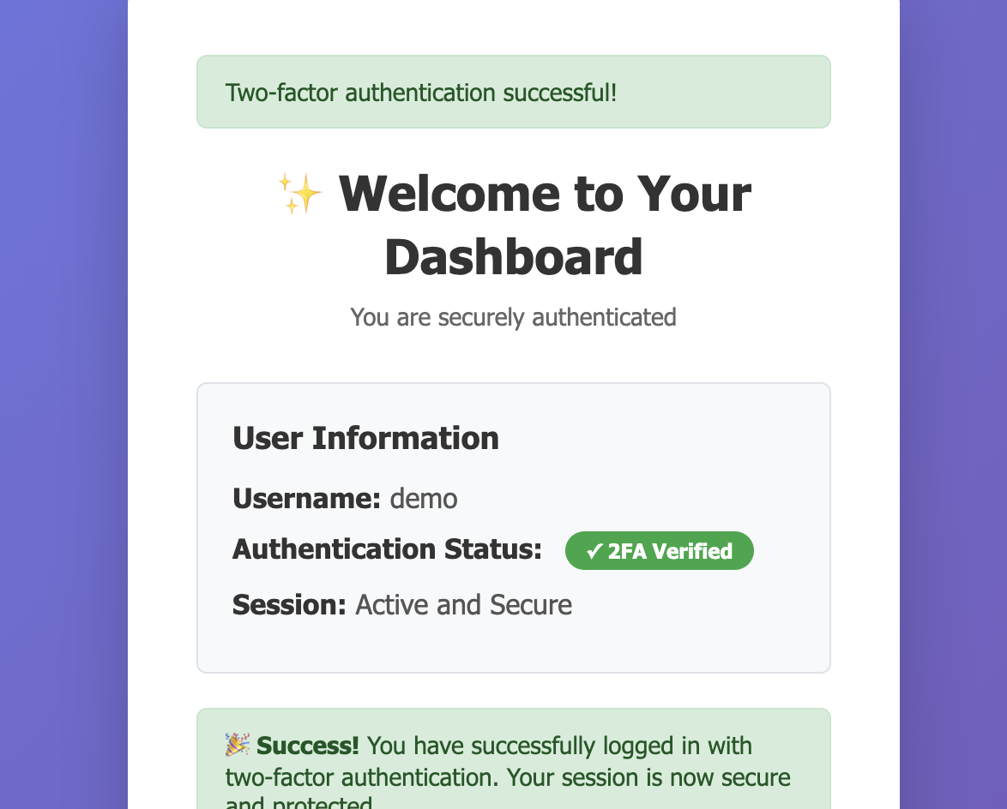The height and width of the screenshot is (809, 1007).
Task: Click the User Information heading
Action: 365,438
